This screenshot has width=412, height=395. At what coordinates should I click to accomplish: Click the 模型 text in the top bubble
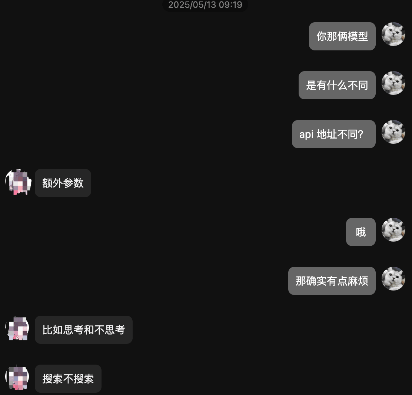click(358, 36)
